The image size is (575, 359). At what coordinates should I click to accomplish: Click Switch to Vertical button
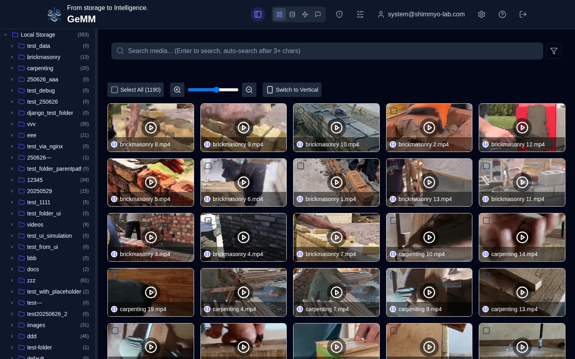click(x=292, y=90)
